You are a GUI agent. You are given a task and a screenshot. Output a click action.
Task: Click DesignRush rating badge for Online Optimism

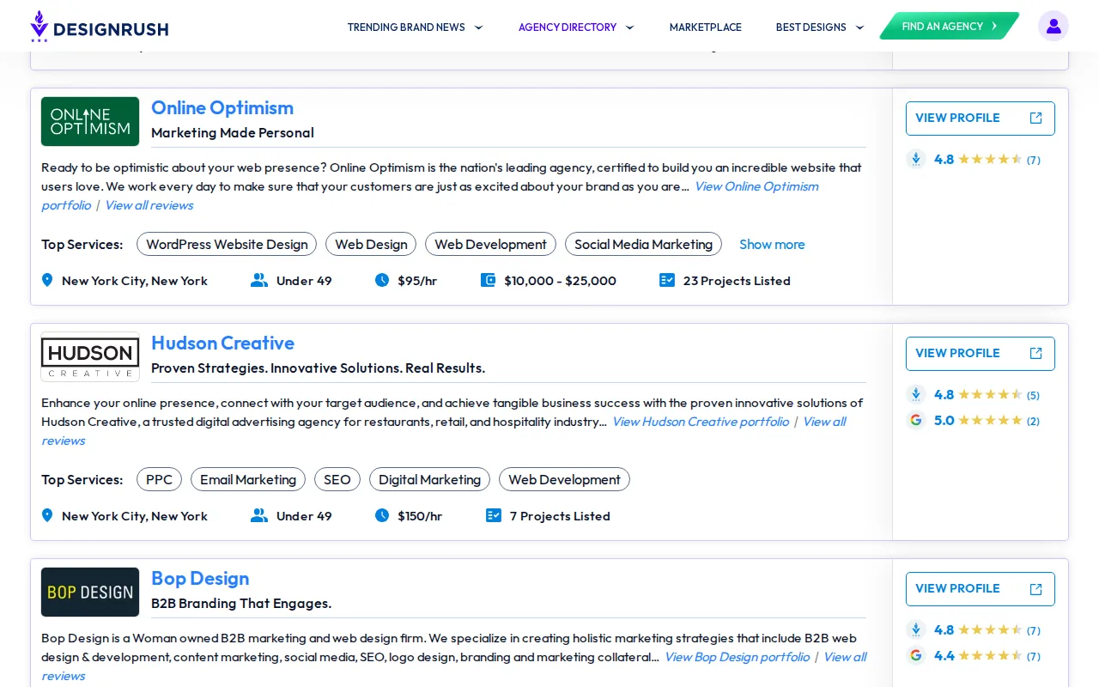tap(916, 159)
